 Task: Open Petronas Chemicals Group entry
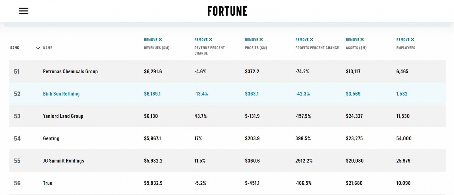click(x=70, y=71)
